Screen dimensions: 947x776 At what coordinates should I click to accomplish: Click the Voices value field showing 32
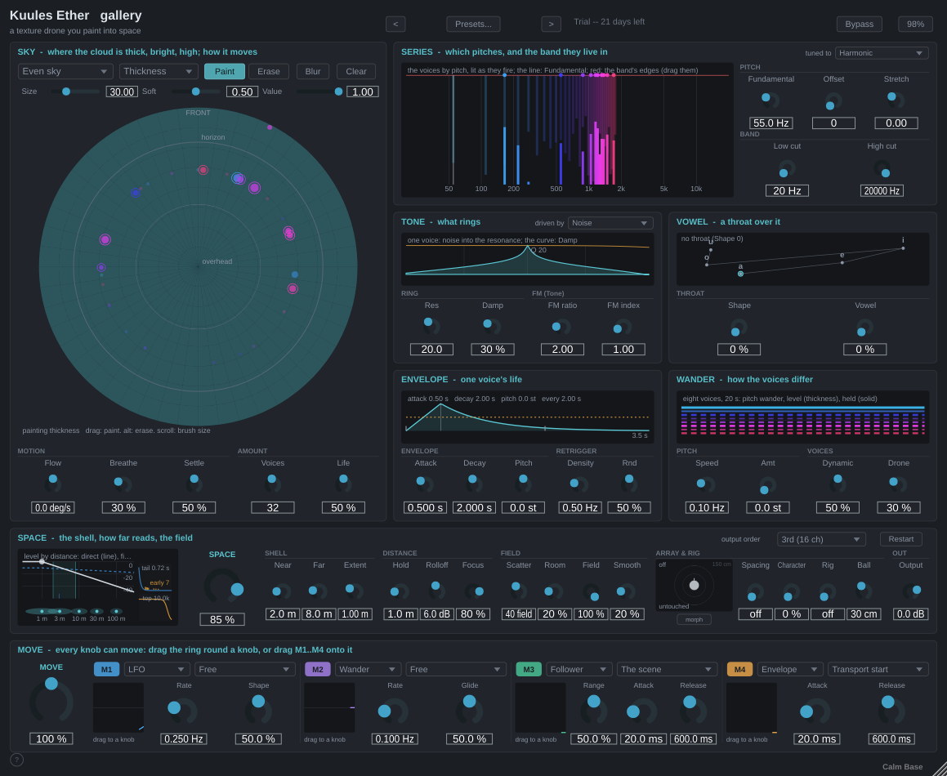[x=273, y=508]
